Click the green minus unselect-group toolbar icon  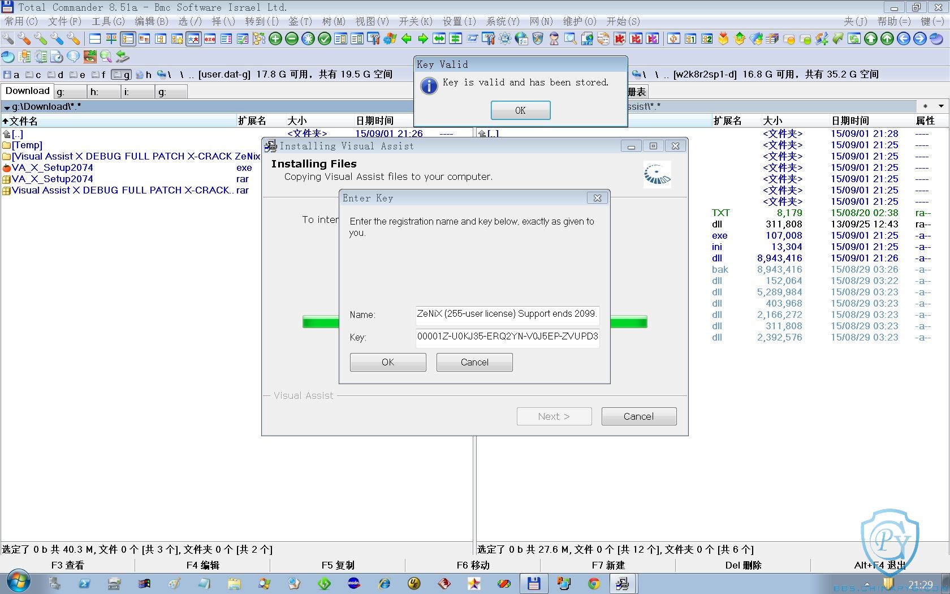click(292, 39)
